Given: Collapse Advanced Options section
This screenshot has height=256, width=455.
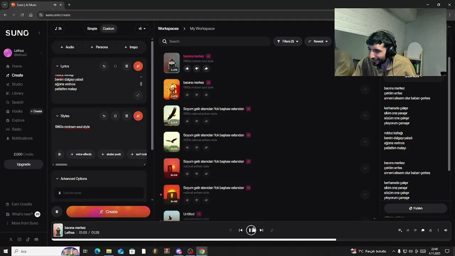Looking at the screenshot, I should click(x=57, y=179).
